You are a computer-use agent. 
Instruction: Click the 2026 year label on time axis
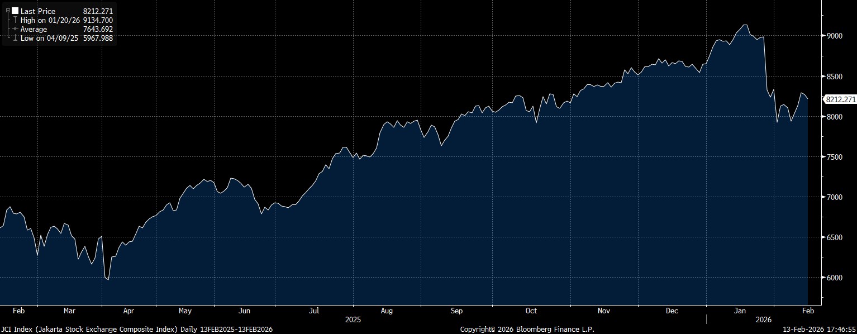[763, 319]
